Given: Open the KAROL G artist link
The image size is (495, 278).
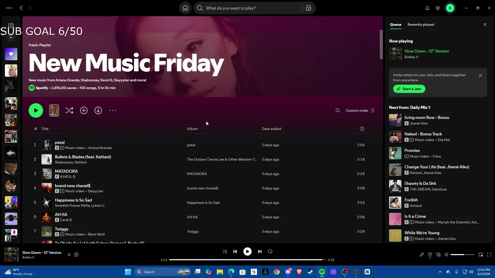Looking at the screenshot, I should point(68,177).
